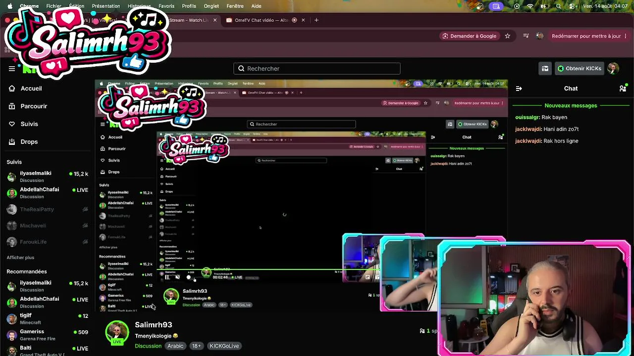This screenshot has width=634, height=356.
Task: Open ilyaselmaliki under Recommandées
Action: tap(47, 286)
